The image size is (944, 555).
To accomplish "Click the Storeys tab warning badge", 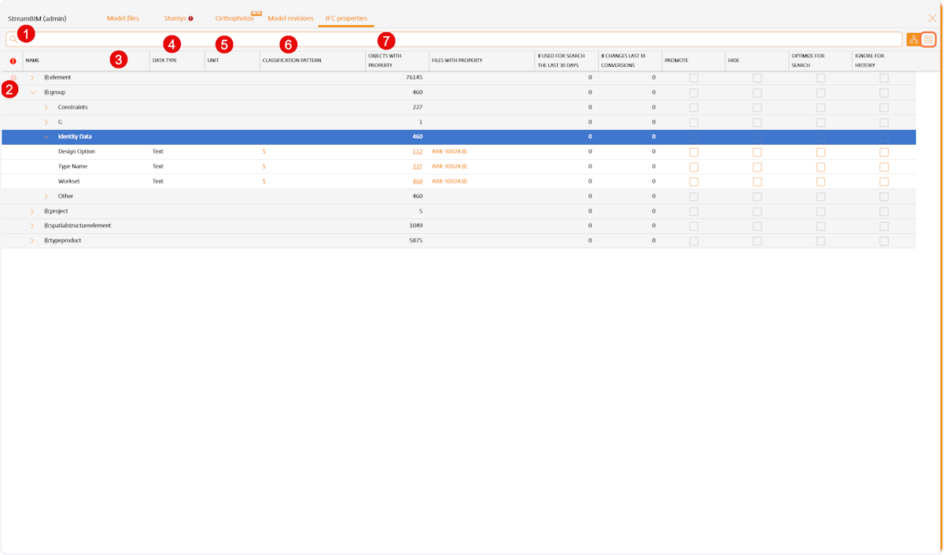I will [190, 18].
